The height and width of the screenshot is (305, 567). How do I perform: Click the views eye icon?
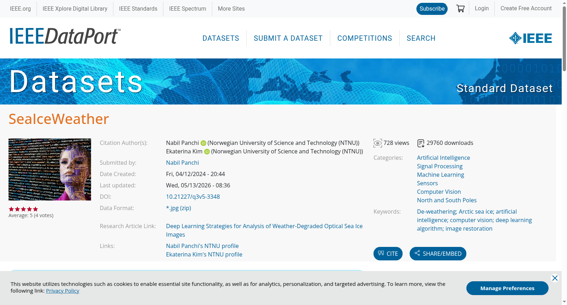[378, 143]
